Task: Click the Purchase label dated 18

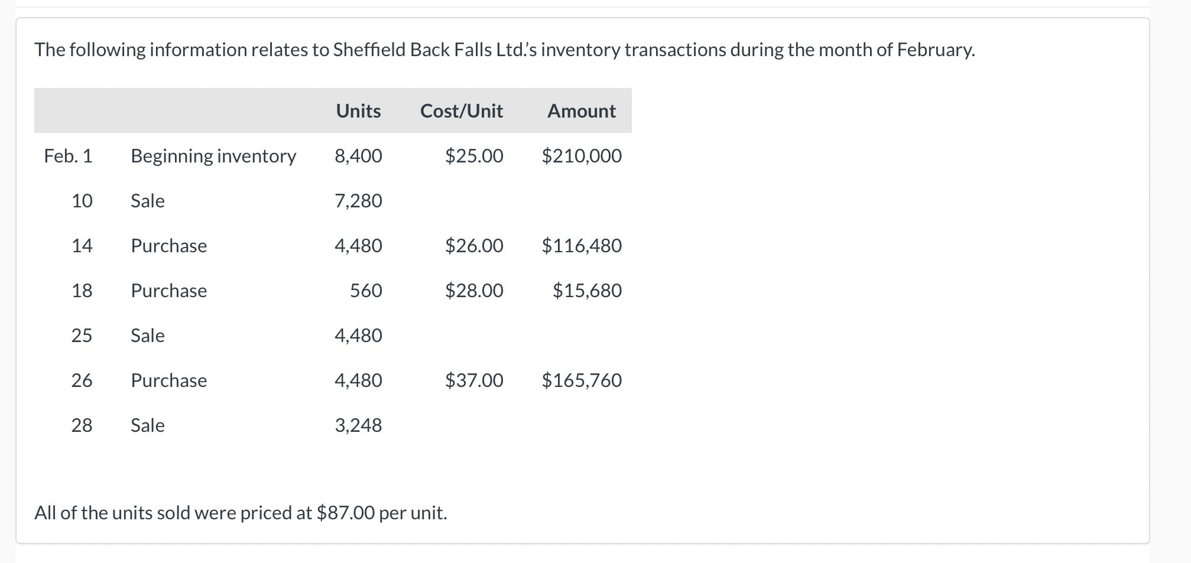Action: 169,291
